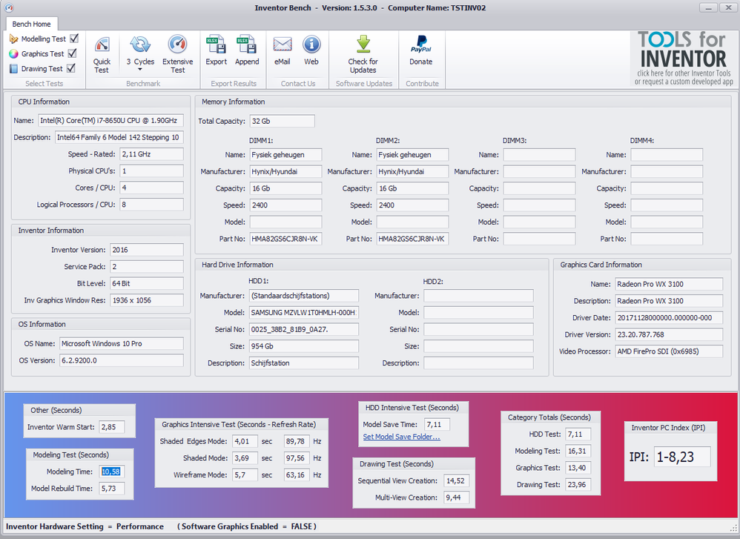
Task: Click the Driver Date field
Action: [x=669, y=318]
